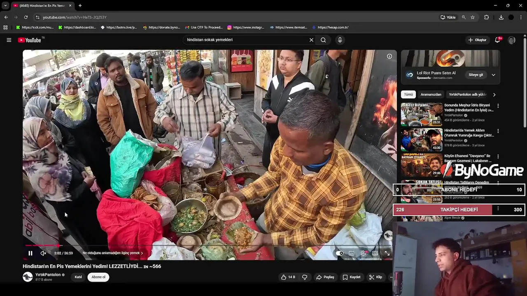The image size is (527, 296).
Task: Go to the YouTube home logo
Action: pyautogui.click(x=30, y=40)
